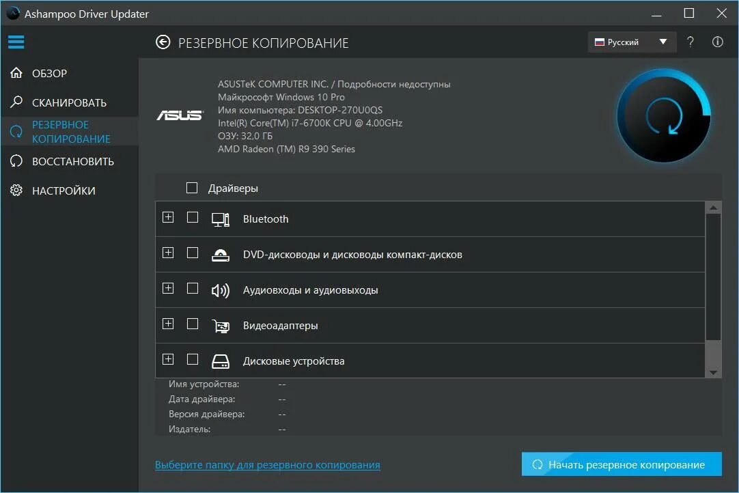Click the driver list scroll down arrow

[x=713, y=372]
